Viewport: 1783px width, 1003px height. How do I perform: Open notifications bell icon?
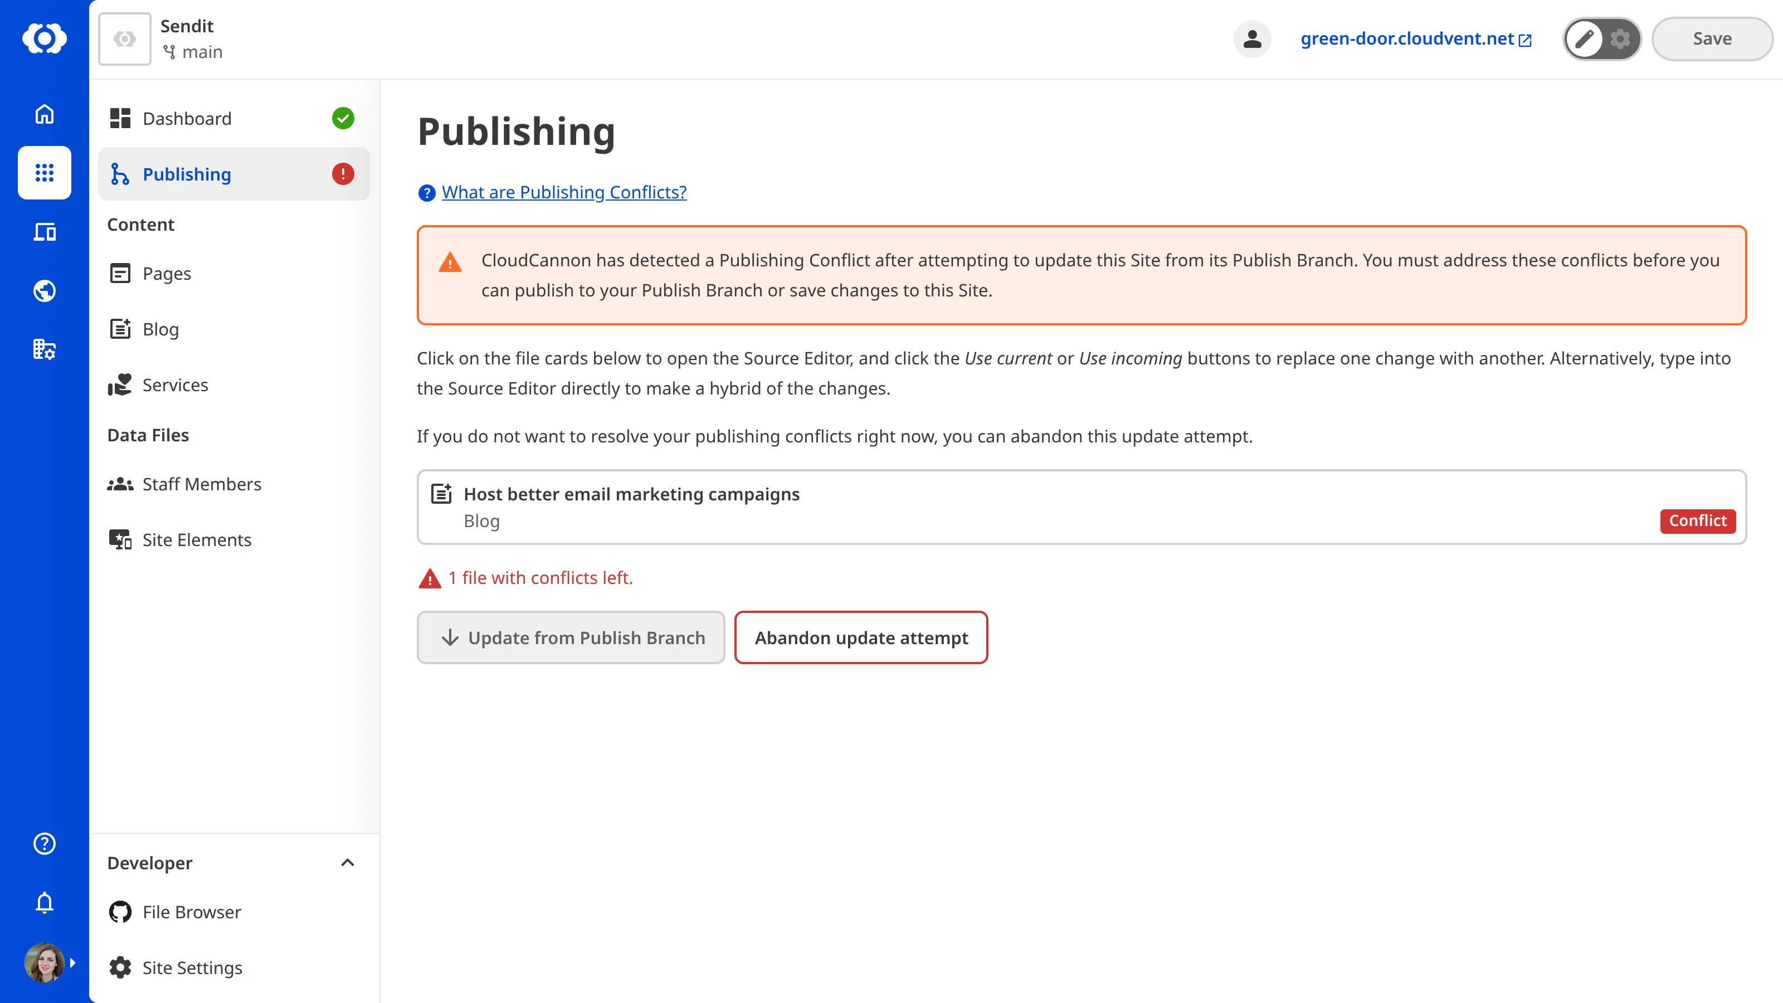point(45,903)
